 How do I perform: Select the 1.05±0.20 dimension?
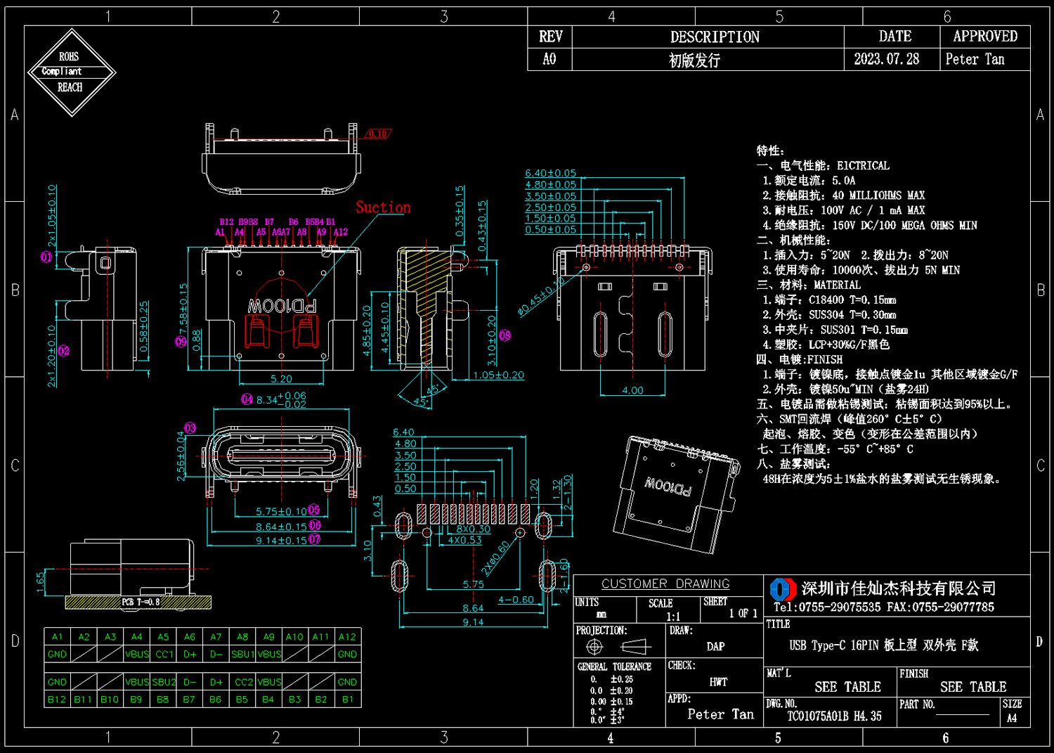(498, 375)
